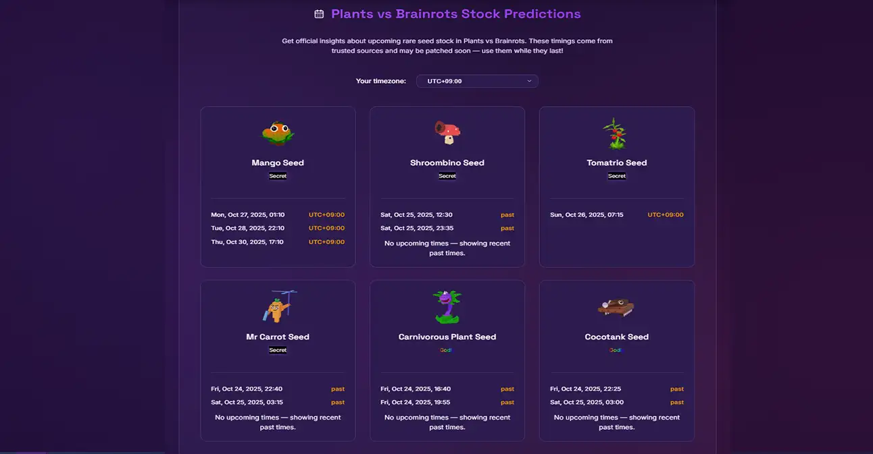Click the Mr Carrot character icon
The width and height of the screenshot is (873, 454).
click(278, 306)
